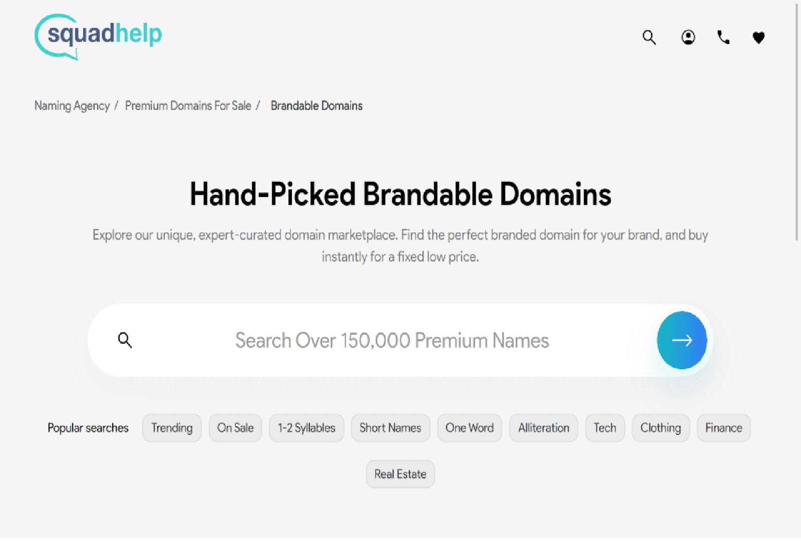801x541 pixels.
Task: Click the phone contact icon
Action: [723, 38]
